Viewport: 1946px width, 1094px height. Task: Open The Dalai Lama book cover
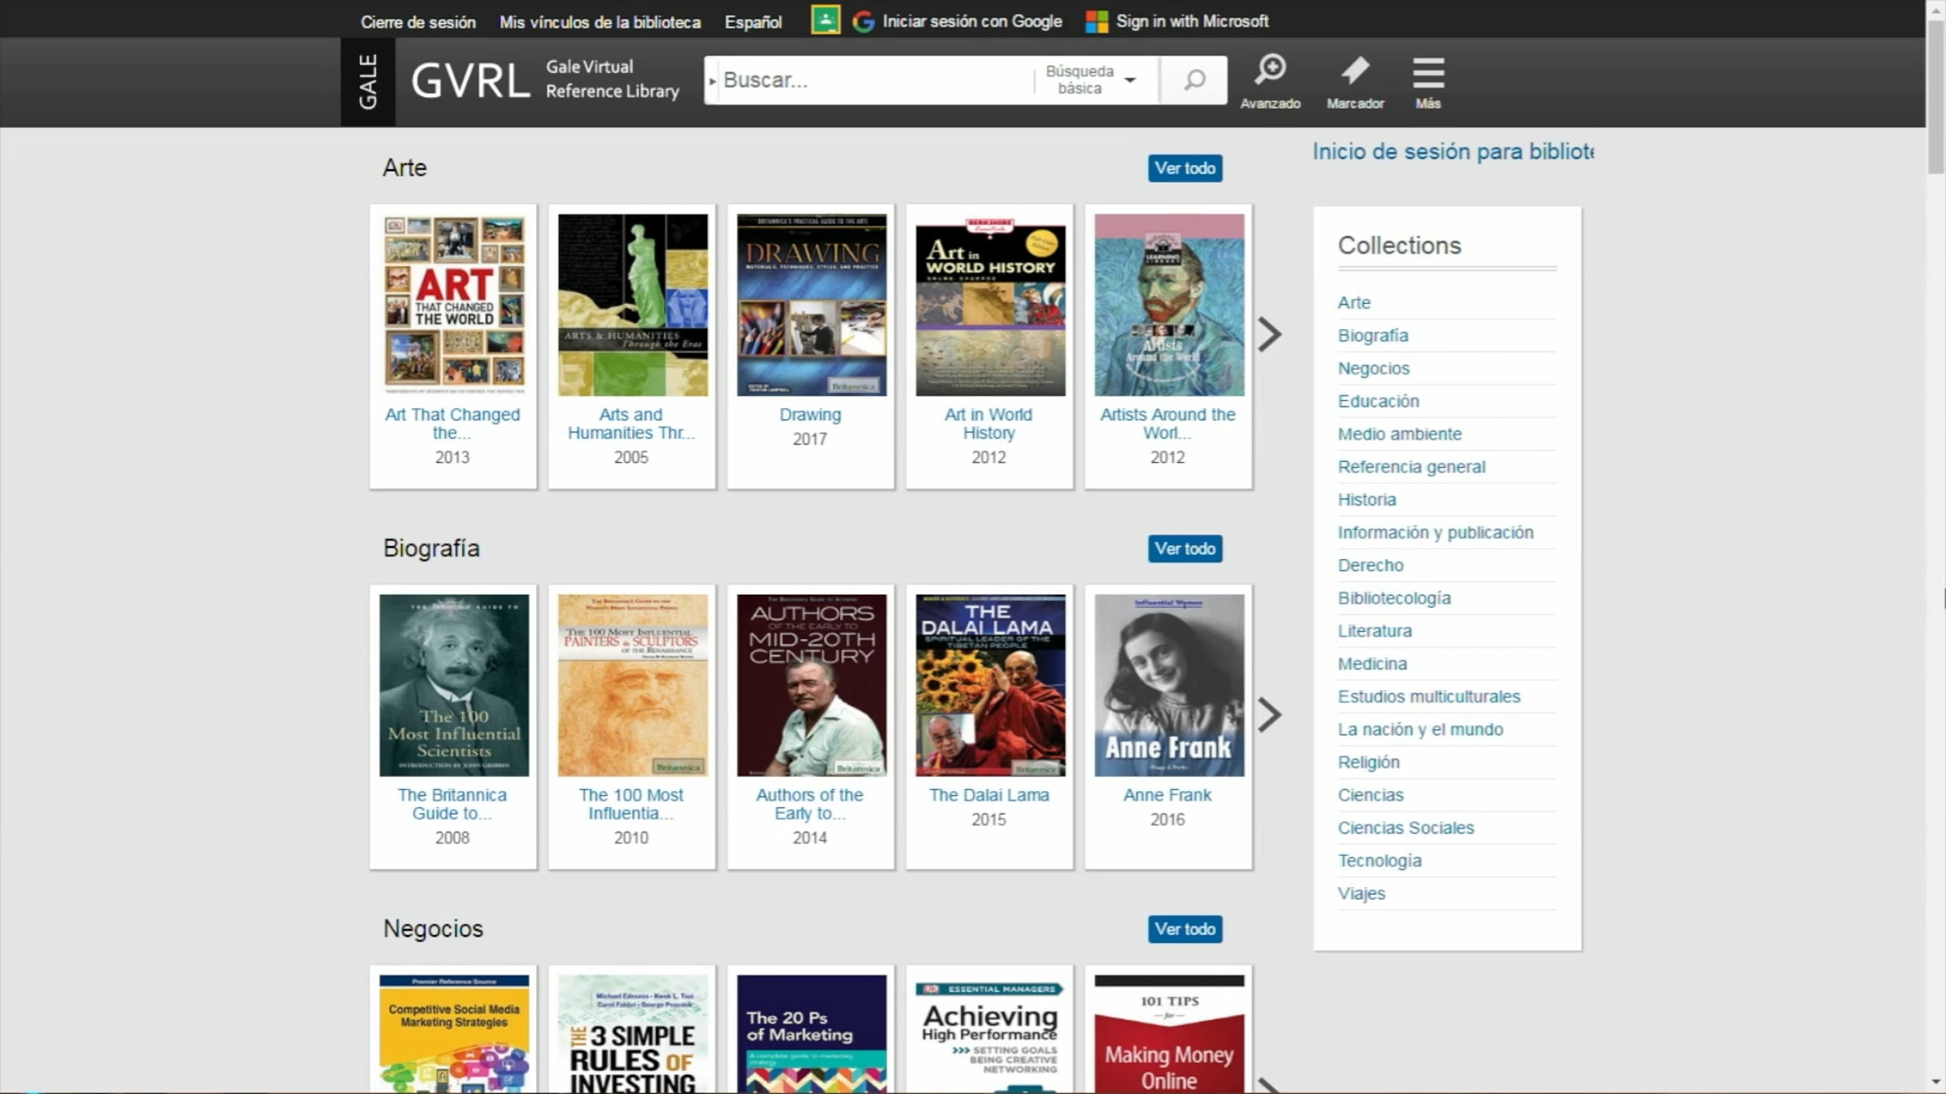990,686
